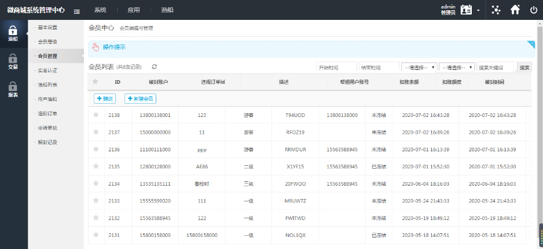Screen dimensions: 543x249
Task: Click the 渔船 lock icon in sidebar
Action: [13, 31]
